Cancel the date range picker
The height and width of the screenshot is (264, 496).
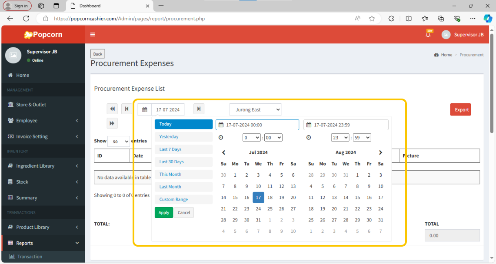pyautogui.click(x=184, y=212)
